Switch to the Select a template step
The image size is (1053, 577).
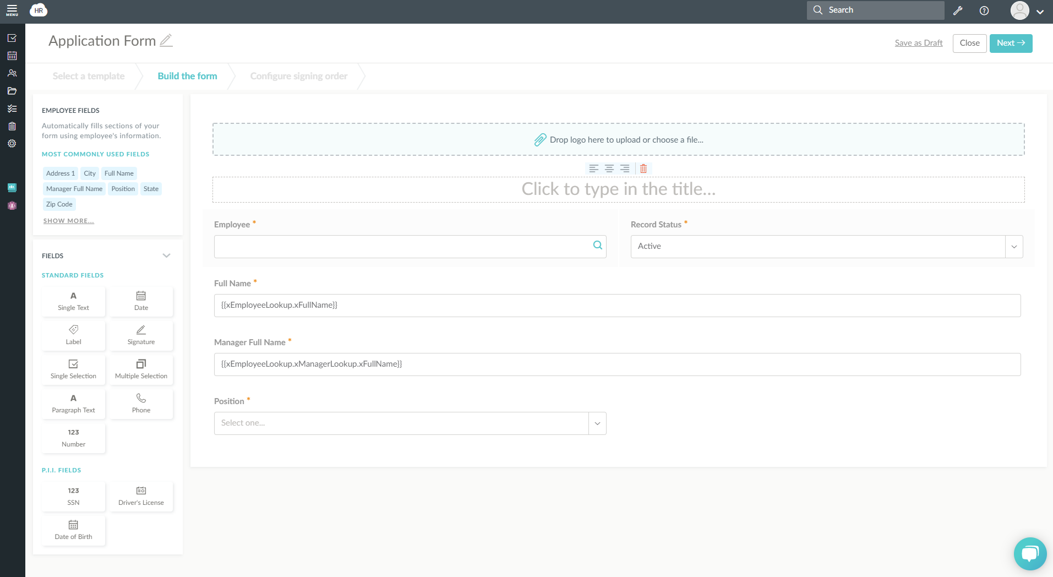pos(88,75)
